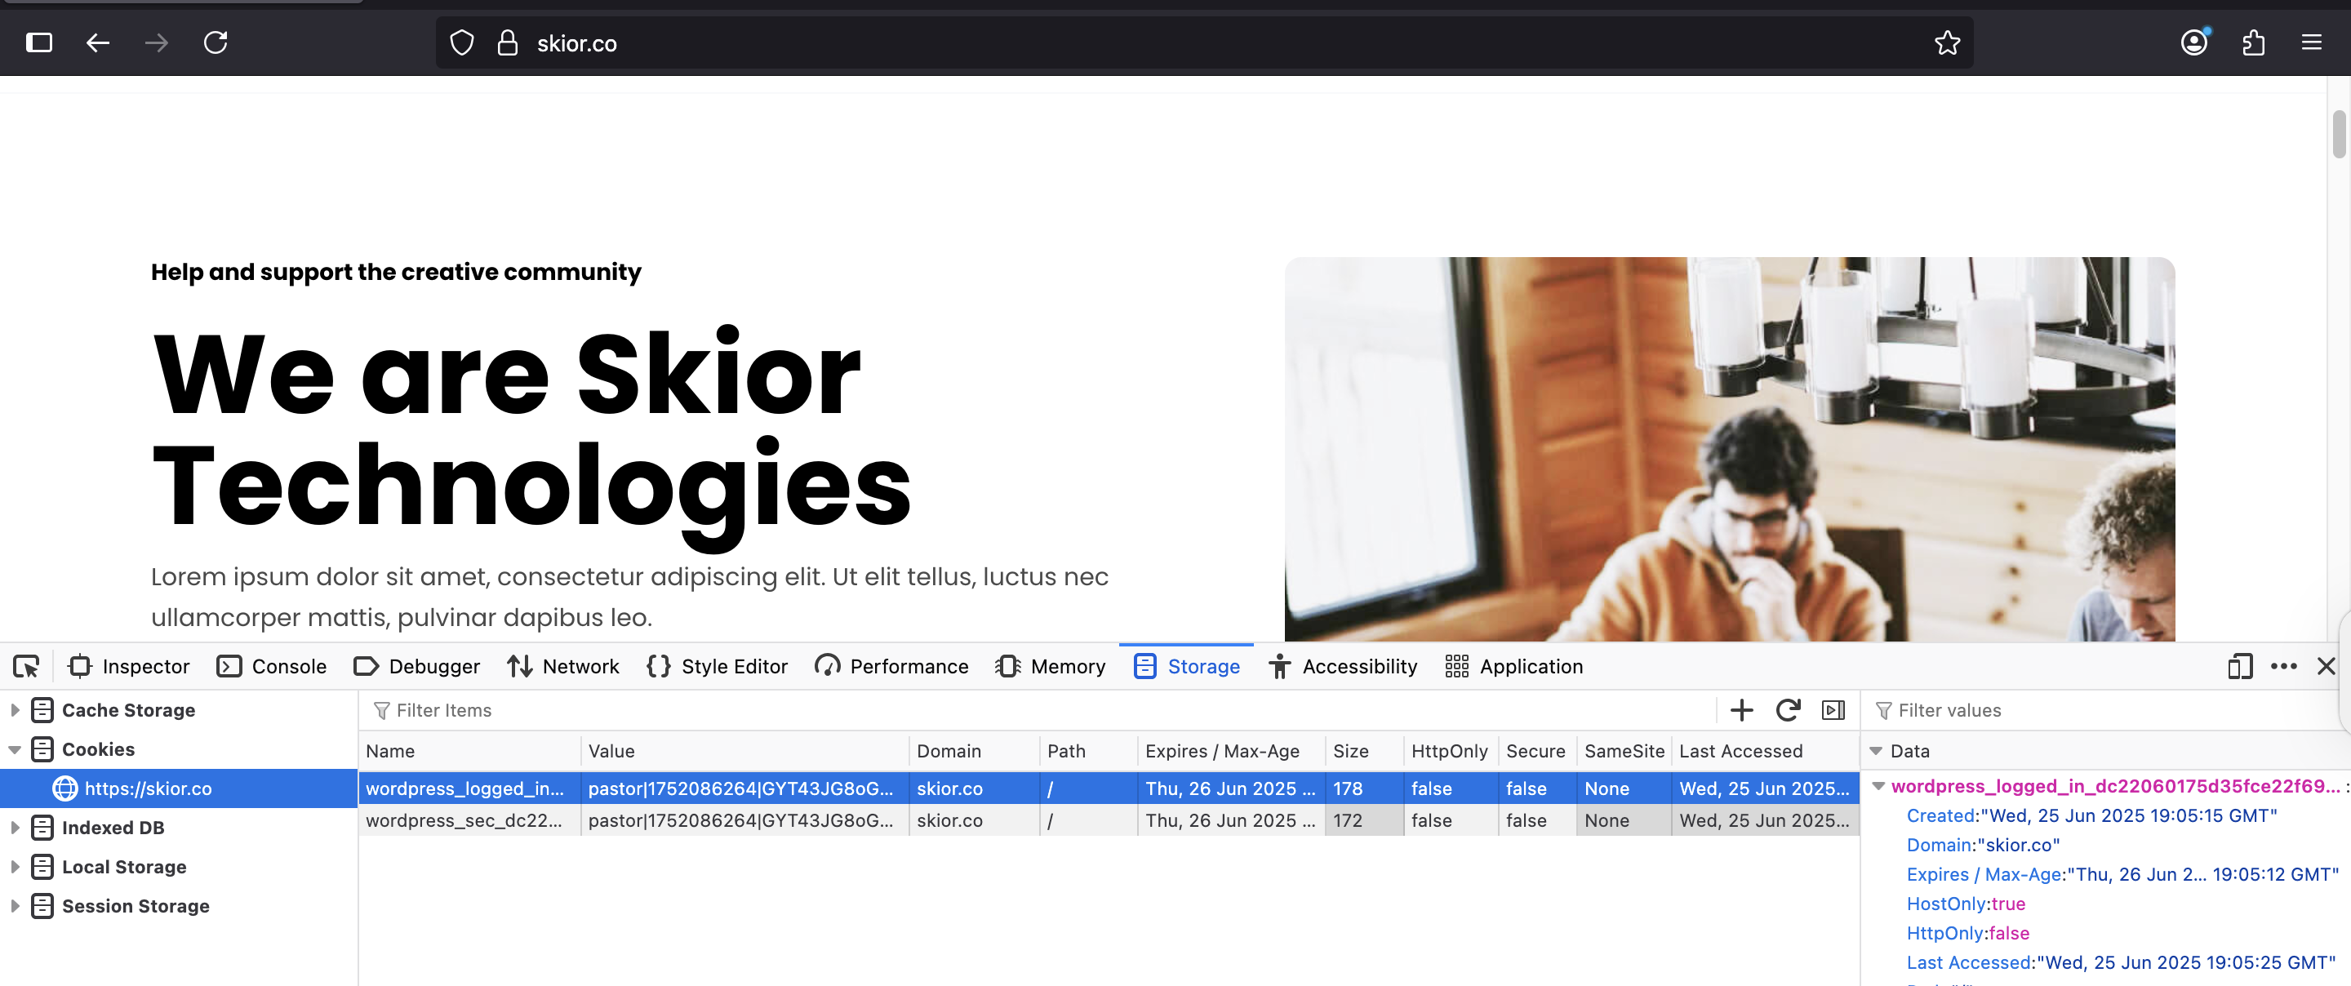Add a new cookie item
Screen dimensions: 2351x986
[1741, 710]
